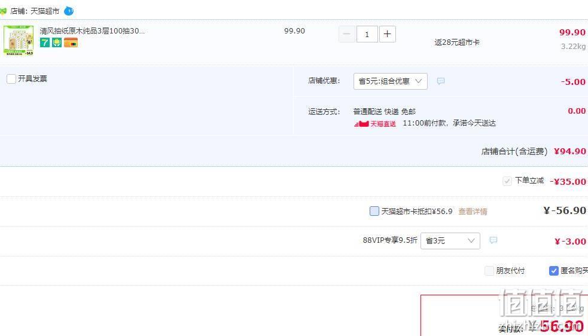Viewport: 588px width, 336px height.
Task: Open the 省5元:组合优惠 store discount dropdown
Action: 391,81
